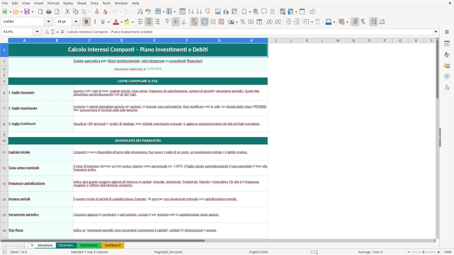Toggle Center Vertically alignment

pos(176,22)
